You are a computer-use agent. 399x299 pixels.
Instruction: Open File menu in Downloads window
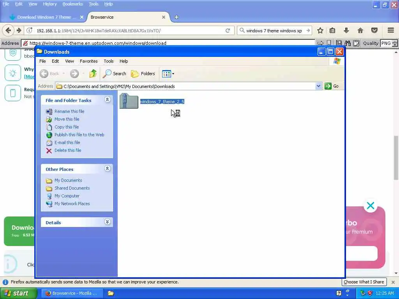click(x=42, y=61)
